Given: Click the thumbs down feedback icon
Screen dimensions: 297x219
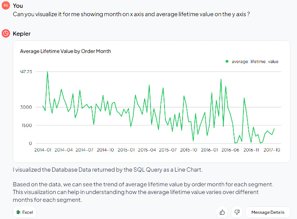Looking at the screenshot, I should pyautogui.click(x=237, y=212).
